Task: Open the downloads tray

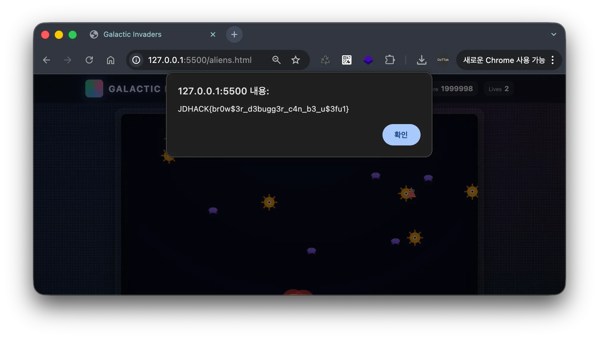Action: 421,60
